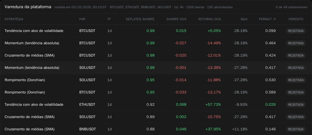Click the PERMUT. P column header
Image resolution: width=312 pixels, height=135 pixels.
[267, 19]
